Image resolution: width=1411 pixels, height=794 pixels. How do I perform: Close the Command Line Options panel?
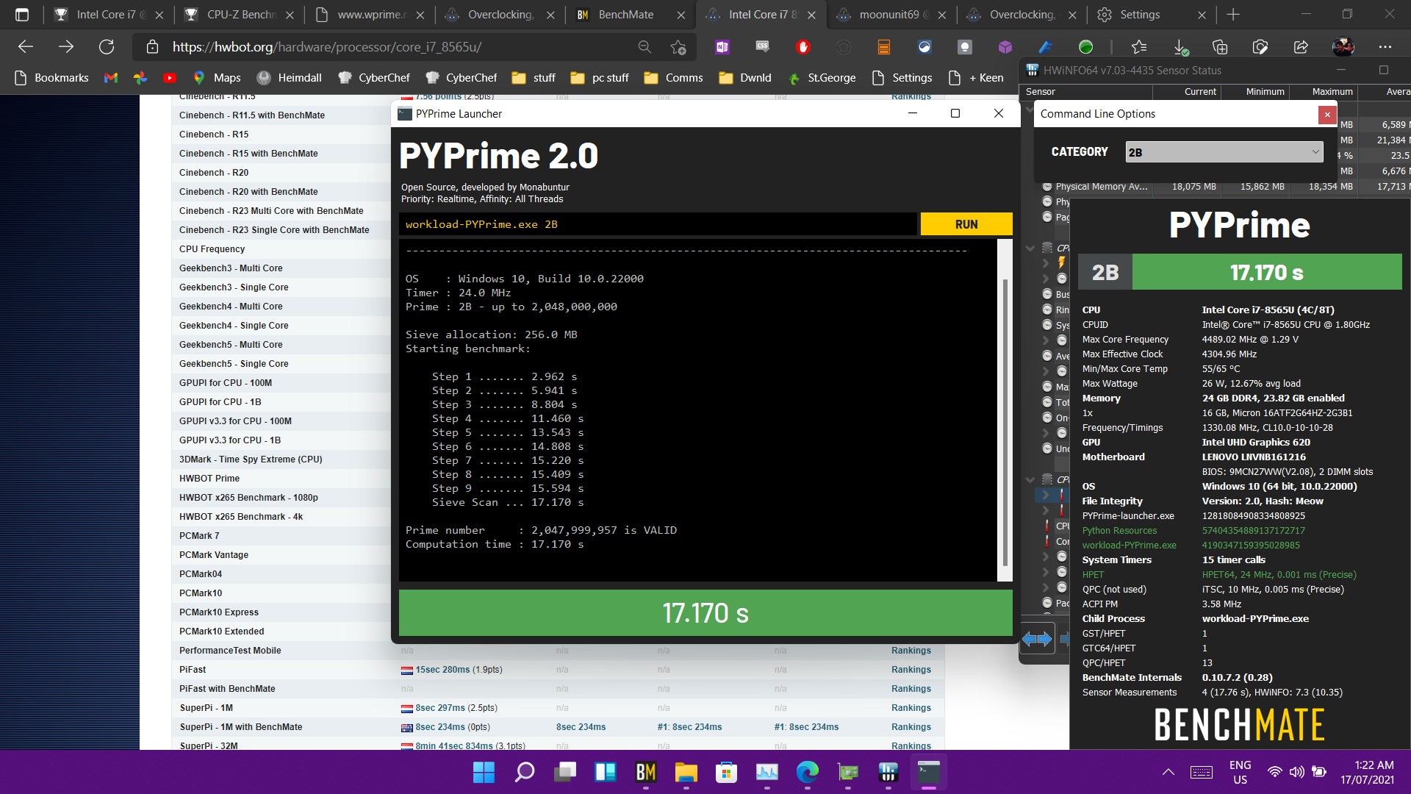click(1326, 114)
